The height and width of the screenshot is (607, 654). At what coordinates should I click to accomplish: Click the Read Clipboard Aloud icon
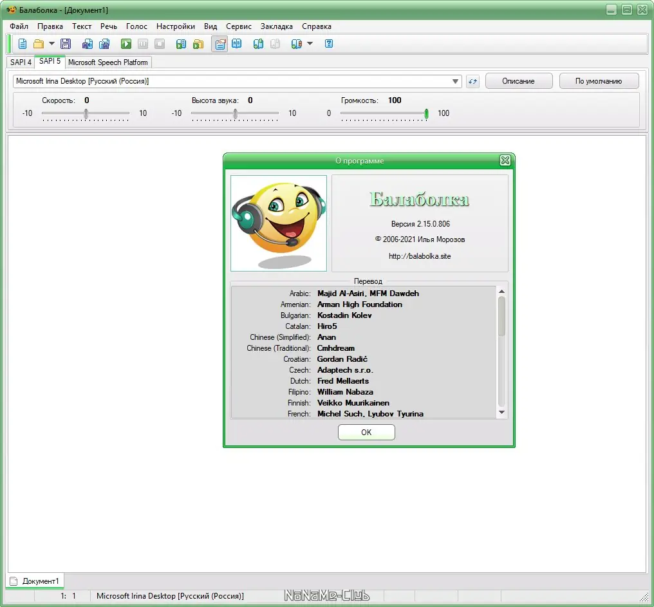pos(181,44)
